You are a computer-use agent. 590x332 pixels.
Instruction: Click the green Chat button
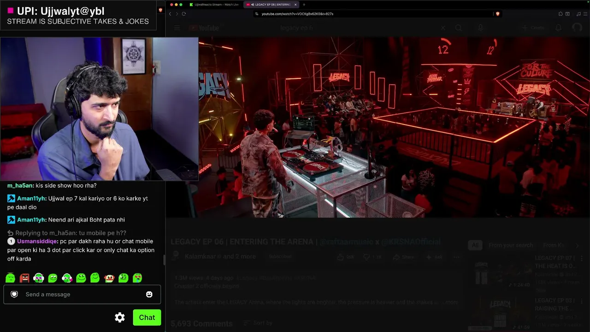[x=147, y=317]
